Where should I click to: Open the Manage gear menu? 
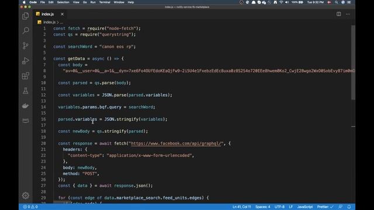point(26,195)
